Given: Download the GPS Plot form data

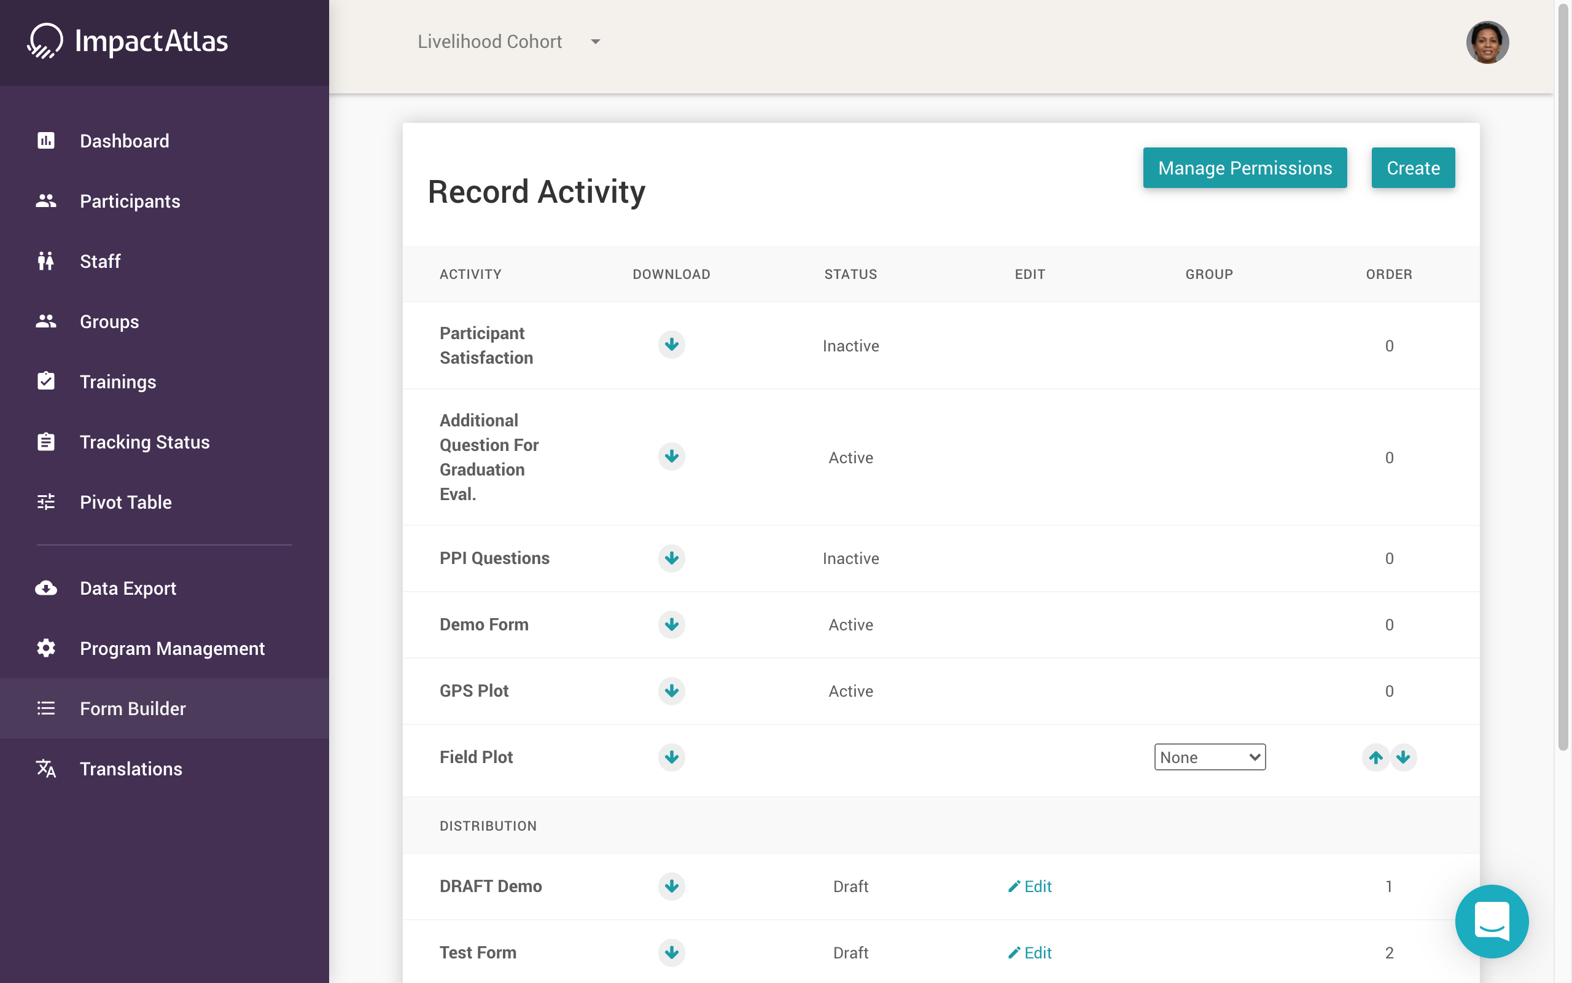Looking at the screenshot, I should 671,691.
